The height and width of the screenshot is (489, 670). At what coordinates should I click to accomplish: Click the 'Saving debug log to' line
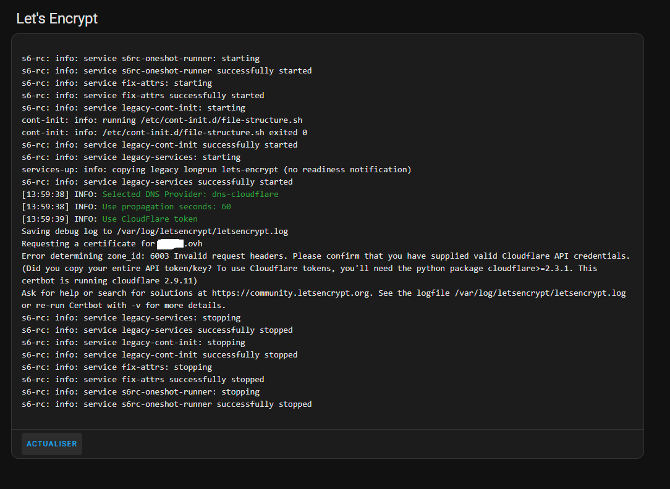[x=155, y=231]
